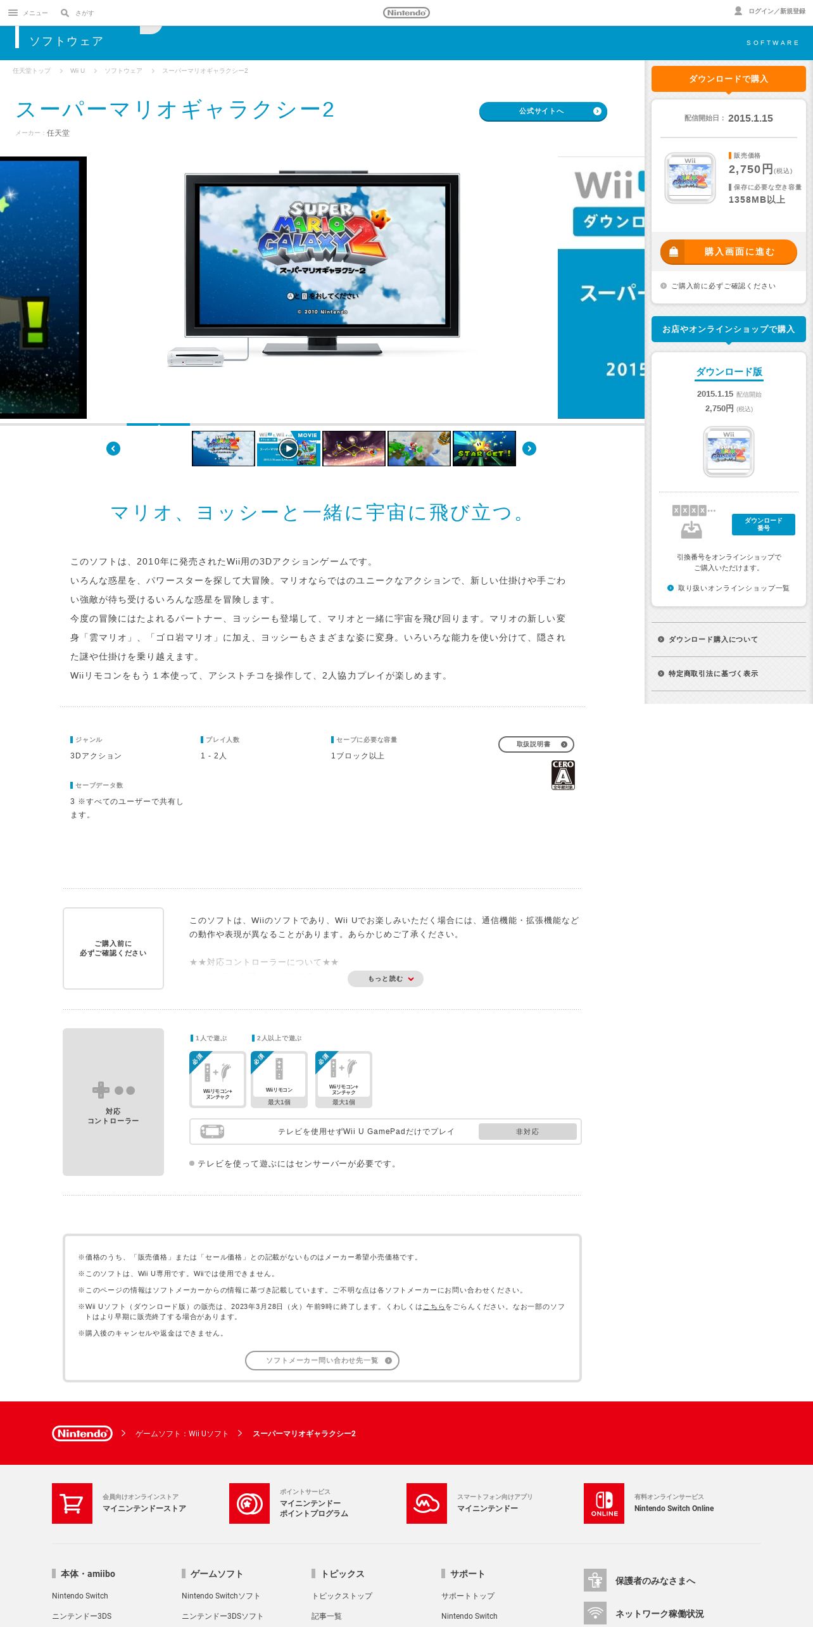The image size is (813, 1627).
Task: Click the マイニンテンドーストア cart icon
Action: pos(72,1503)
